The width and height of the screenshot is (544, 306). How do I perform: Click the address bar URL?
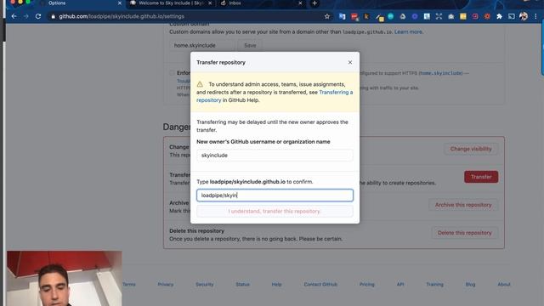(x=122, y=16)
